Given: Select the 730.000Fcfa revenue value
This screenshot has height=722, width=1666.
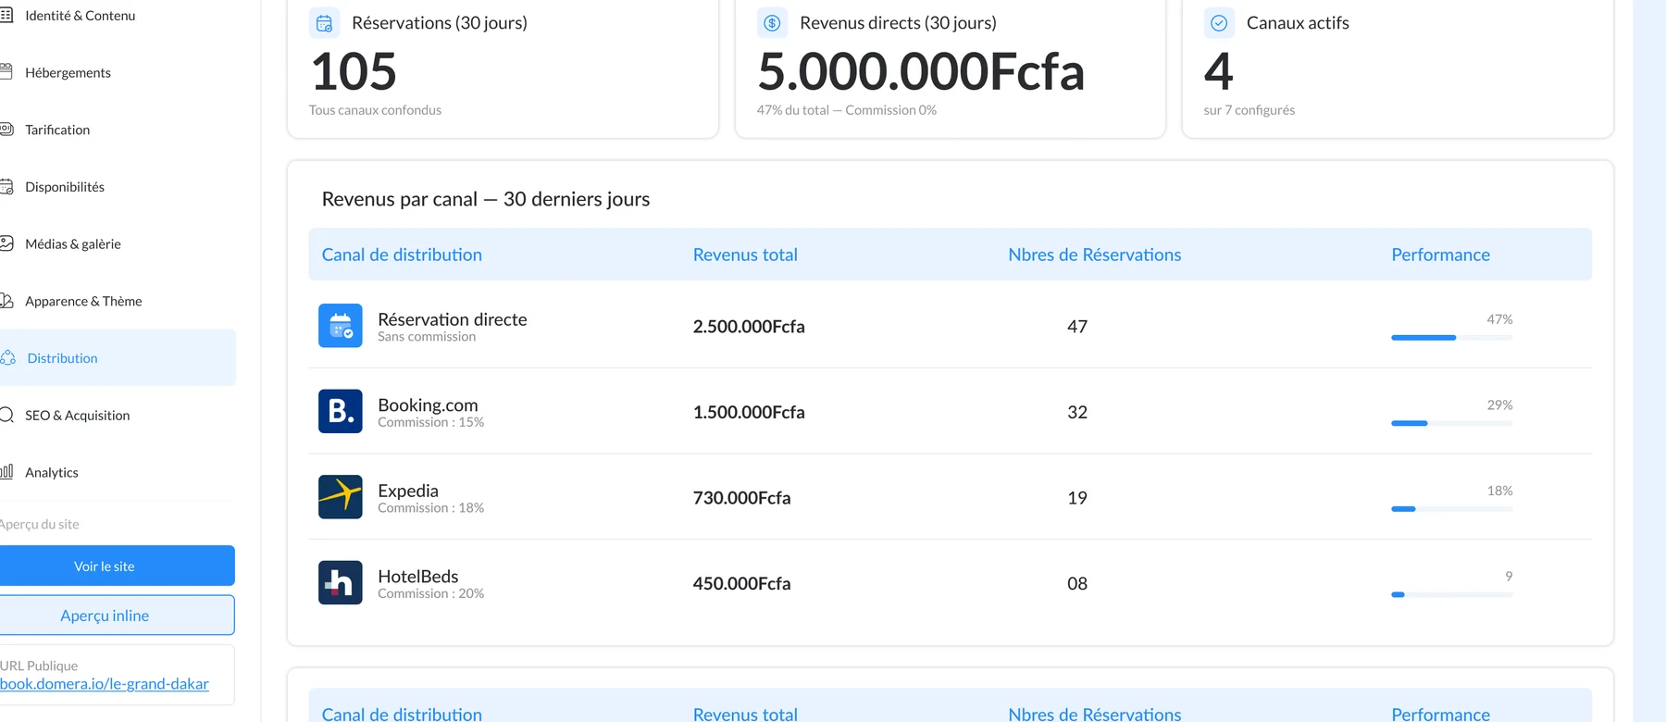Looking at the screenshot, I should (x=741, y=497).
